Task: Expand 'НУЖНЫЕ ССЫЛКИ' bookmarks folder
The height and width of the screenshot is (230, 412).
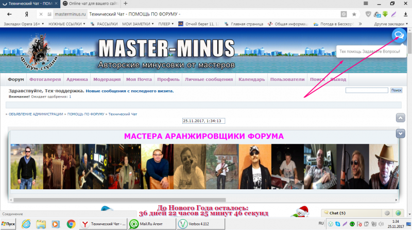Action: tap(67, 24)
